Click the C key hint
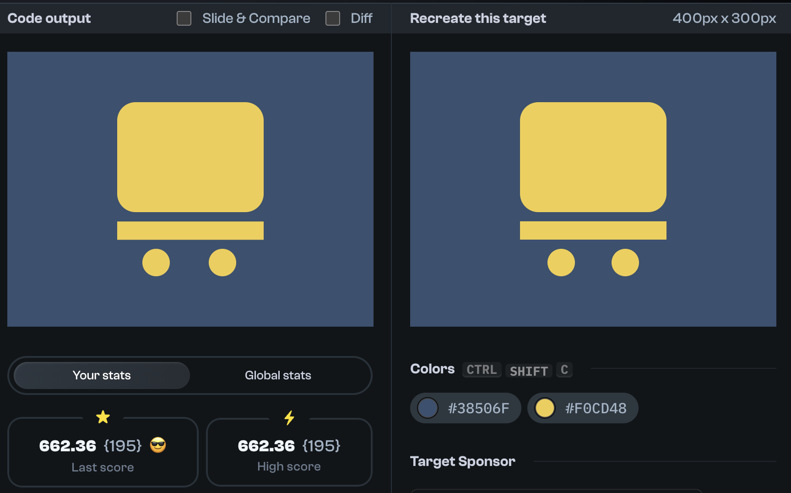Screen dimensions: 791x493 click(564, 370)
